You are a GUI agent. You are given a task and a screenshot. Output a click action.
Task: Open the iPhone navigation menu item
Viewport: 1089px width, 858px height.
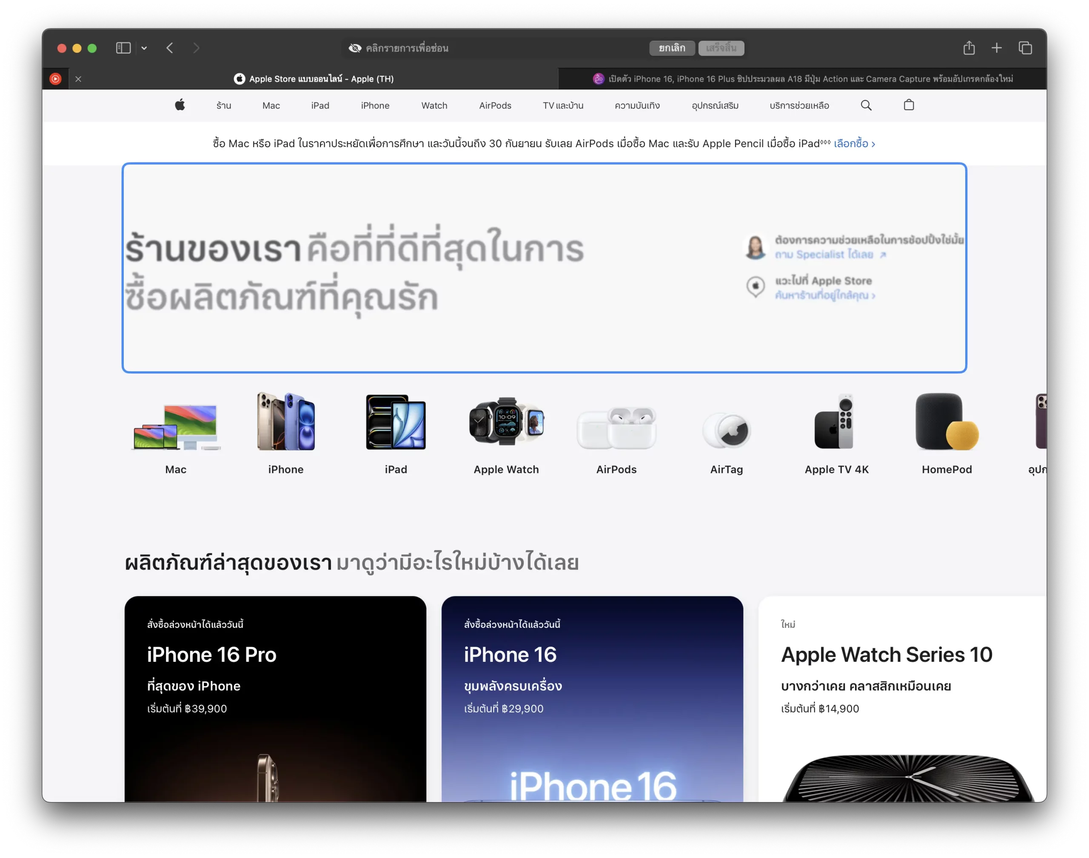pyautogui.click(x=375, y=105)
